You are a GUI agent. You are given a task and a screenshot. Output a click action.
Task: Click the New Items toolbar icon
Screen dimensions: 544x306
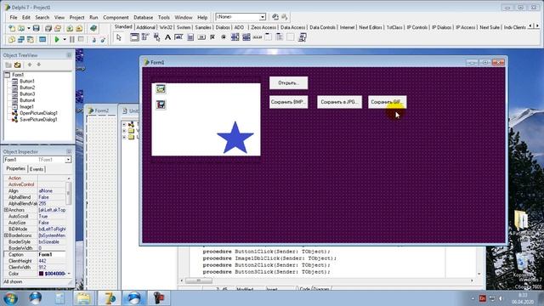point(12,28)
